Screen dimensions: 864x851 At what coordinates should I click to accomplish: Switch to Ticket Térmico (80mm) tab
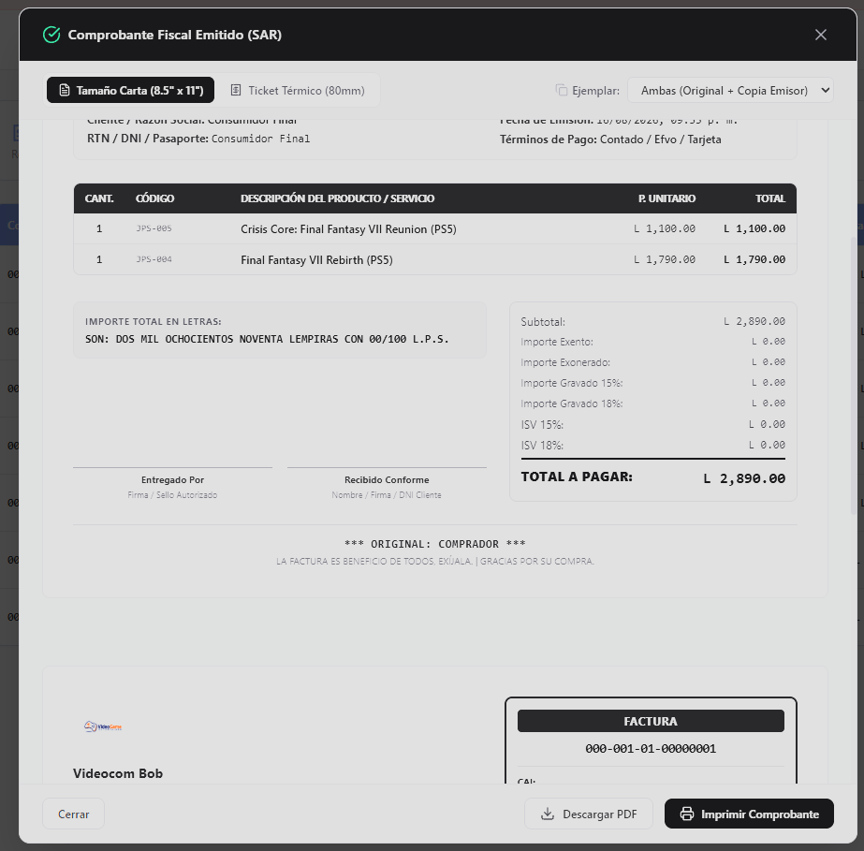(298, 90)
